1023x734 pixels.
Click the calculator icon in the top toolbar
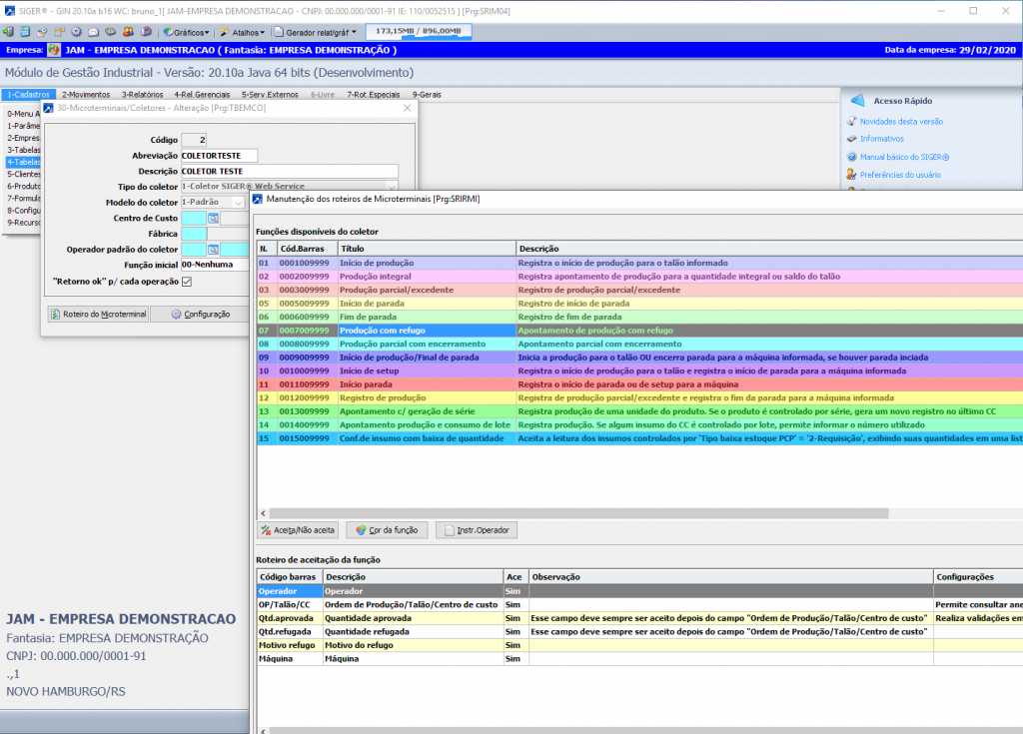(x=25, y=32)
